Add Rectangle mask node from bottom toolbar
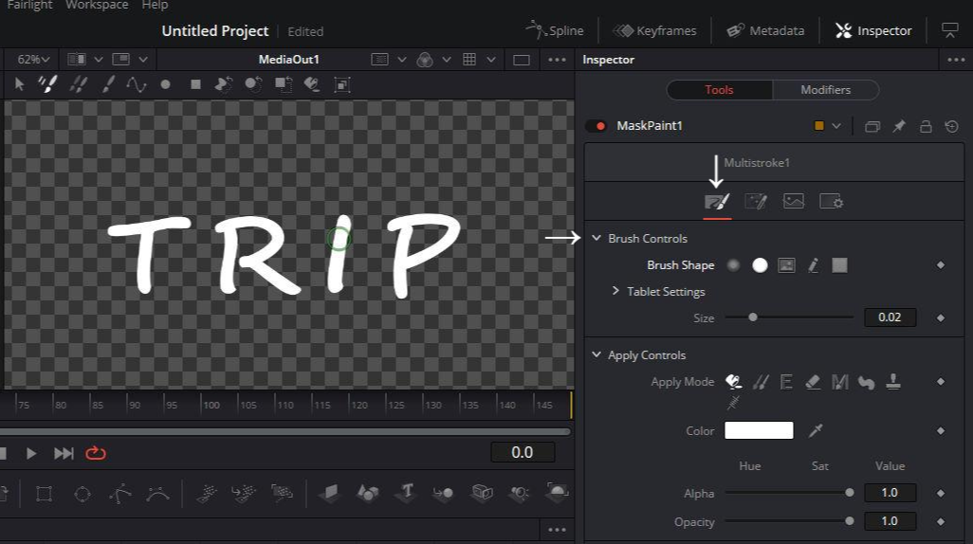This screenshot has width=973, height=544. [x=44, y=495]
